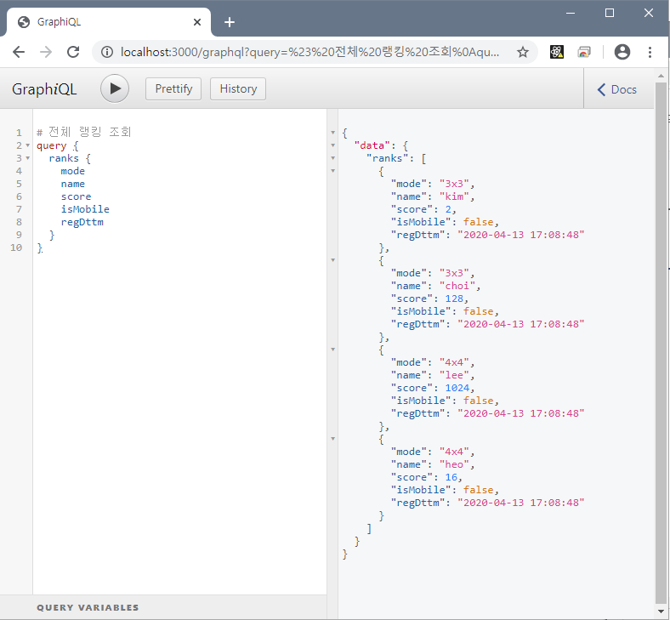670x620 pixels.
Task: Collapse the ranks block fold arrow on line 3
Action: click(x=28, y=158)
